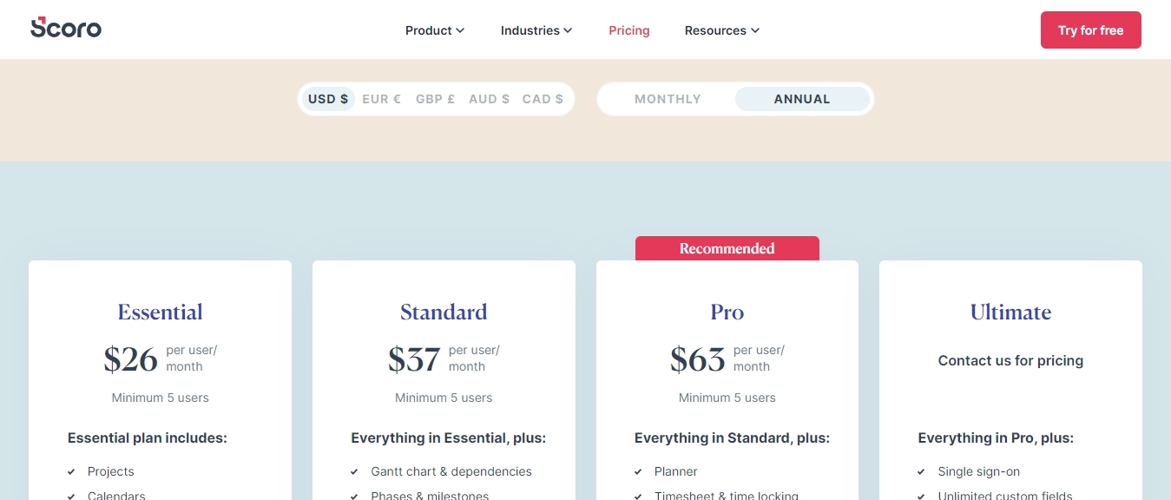Viewport: 1171px width, 500px height.
Task: Select USD $ currency
Action: click(x=328, y=99)
